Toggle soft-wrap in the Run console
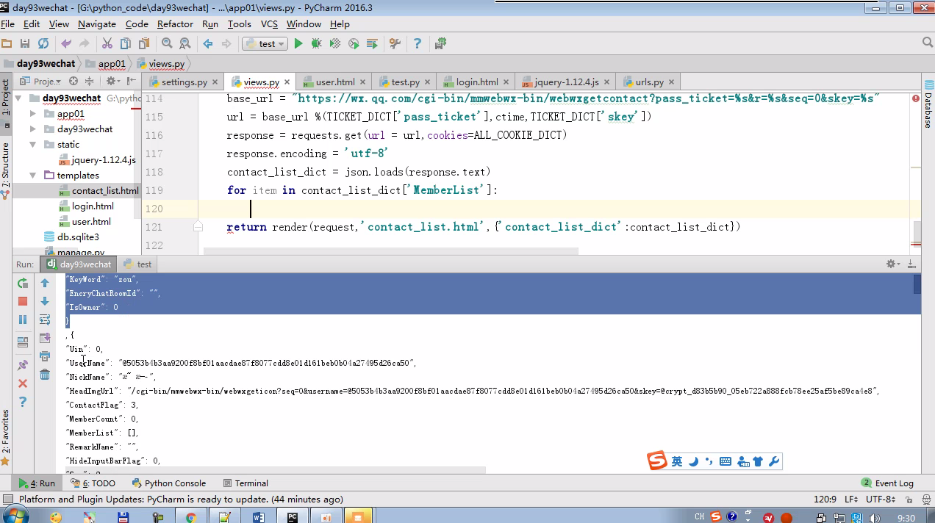Screen dimensions: 935x523 coord(45,320)
